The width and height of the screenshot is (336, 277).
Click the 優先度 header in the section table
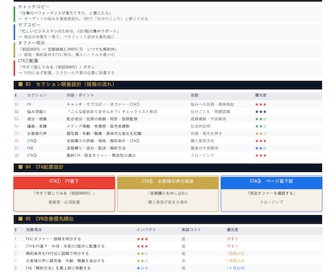(x=261, y=95)
